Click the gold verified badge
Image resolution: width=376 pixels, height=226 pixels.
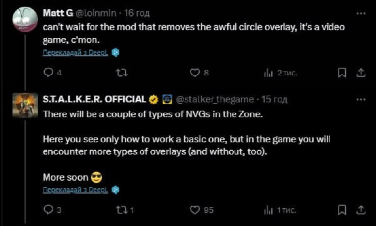[x=153, y=99]
